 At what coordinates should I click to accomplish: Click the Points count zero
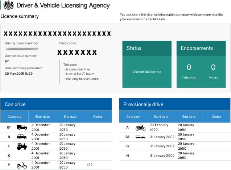click(213, 67)
